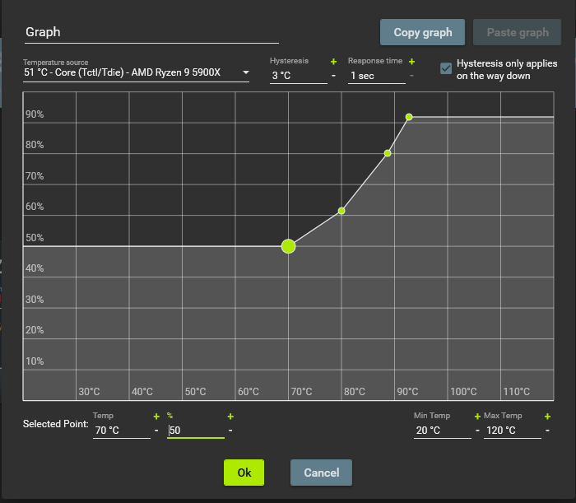
Task: Click the 30°C axis label
Action: (89, 392)
